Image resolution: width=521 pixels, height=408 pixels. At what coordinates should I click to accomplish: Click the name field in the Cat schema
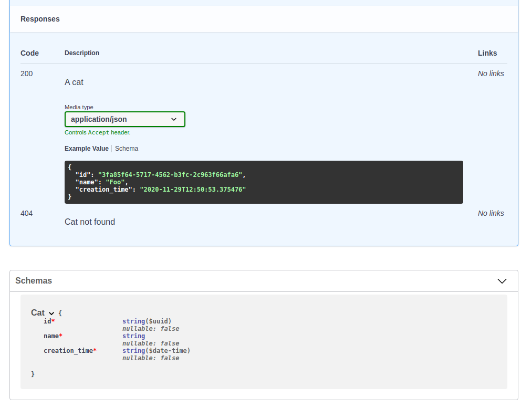tap(50, 336)
